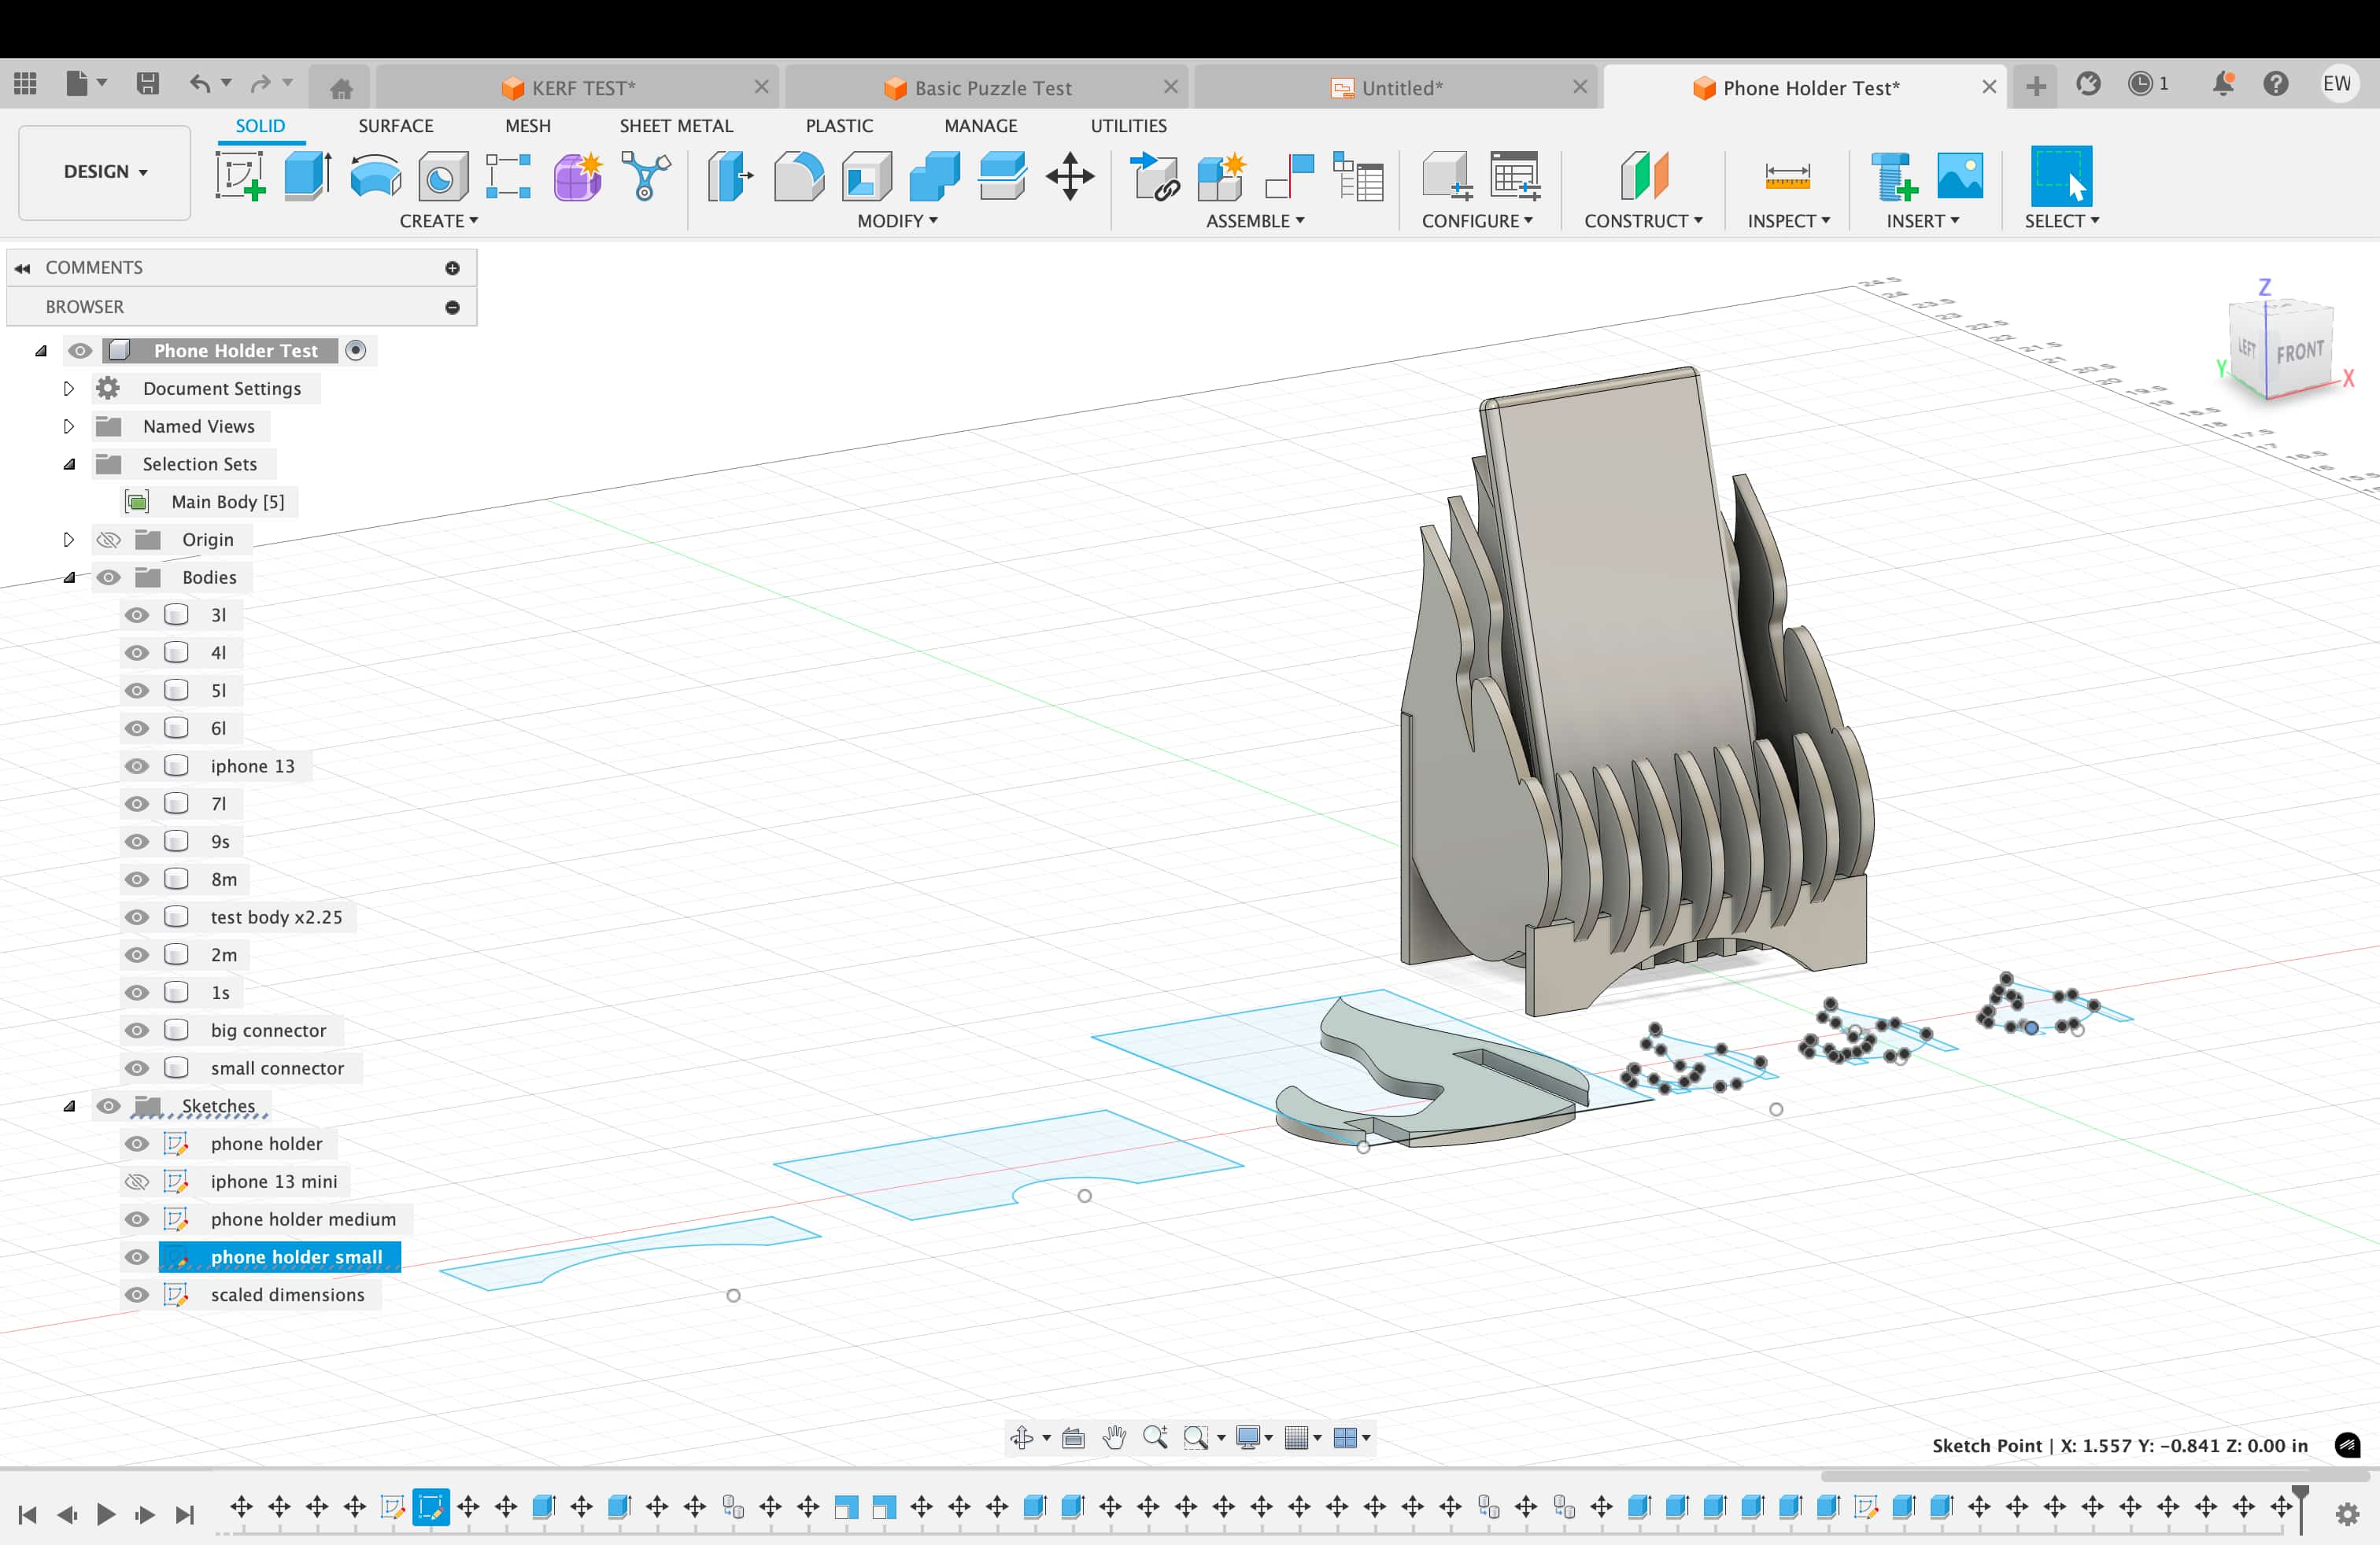
Task: Select the Offset Plane construct icon
Action: tap(1644, 176)
